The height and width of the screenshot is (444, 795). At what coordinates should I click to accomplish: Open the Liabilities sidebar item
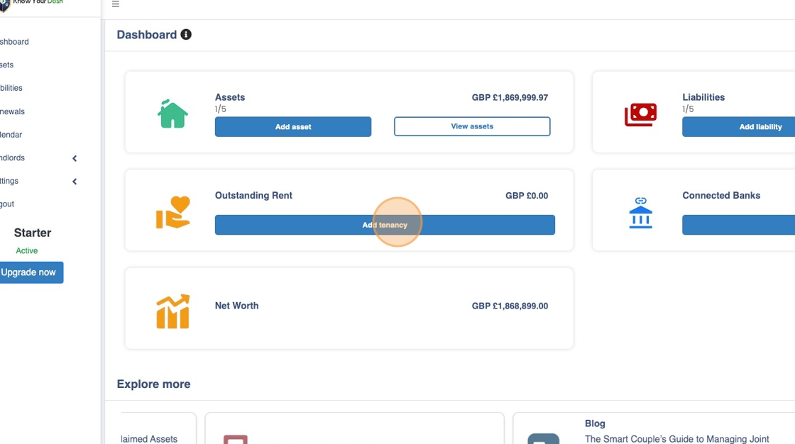pyautogui.click(x=11, y=88)
